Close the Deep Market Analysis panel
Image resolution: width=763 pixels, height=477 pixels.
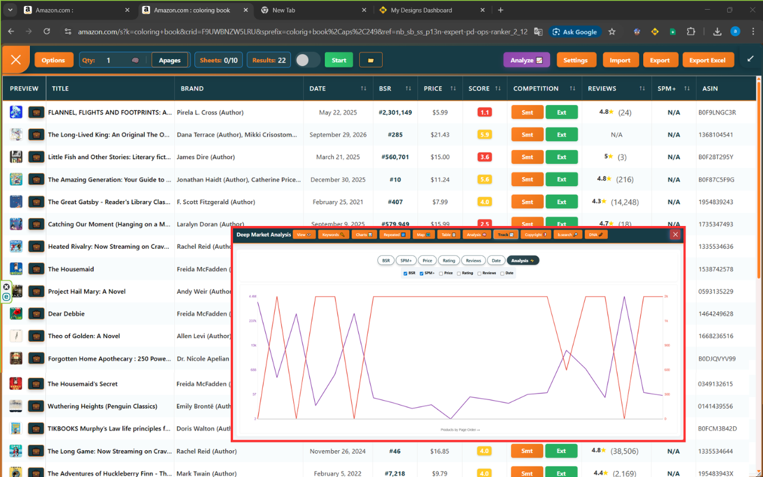coord(675,234)
